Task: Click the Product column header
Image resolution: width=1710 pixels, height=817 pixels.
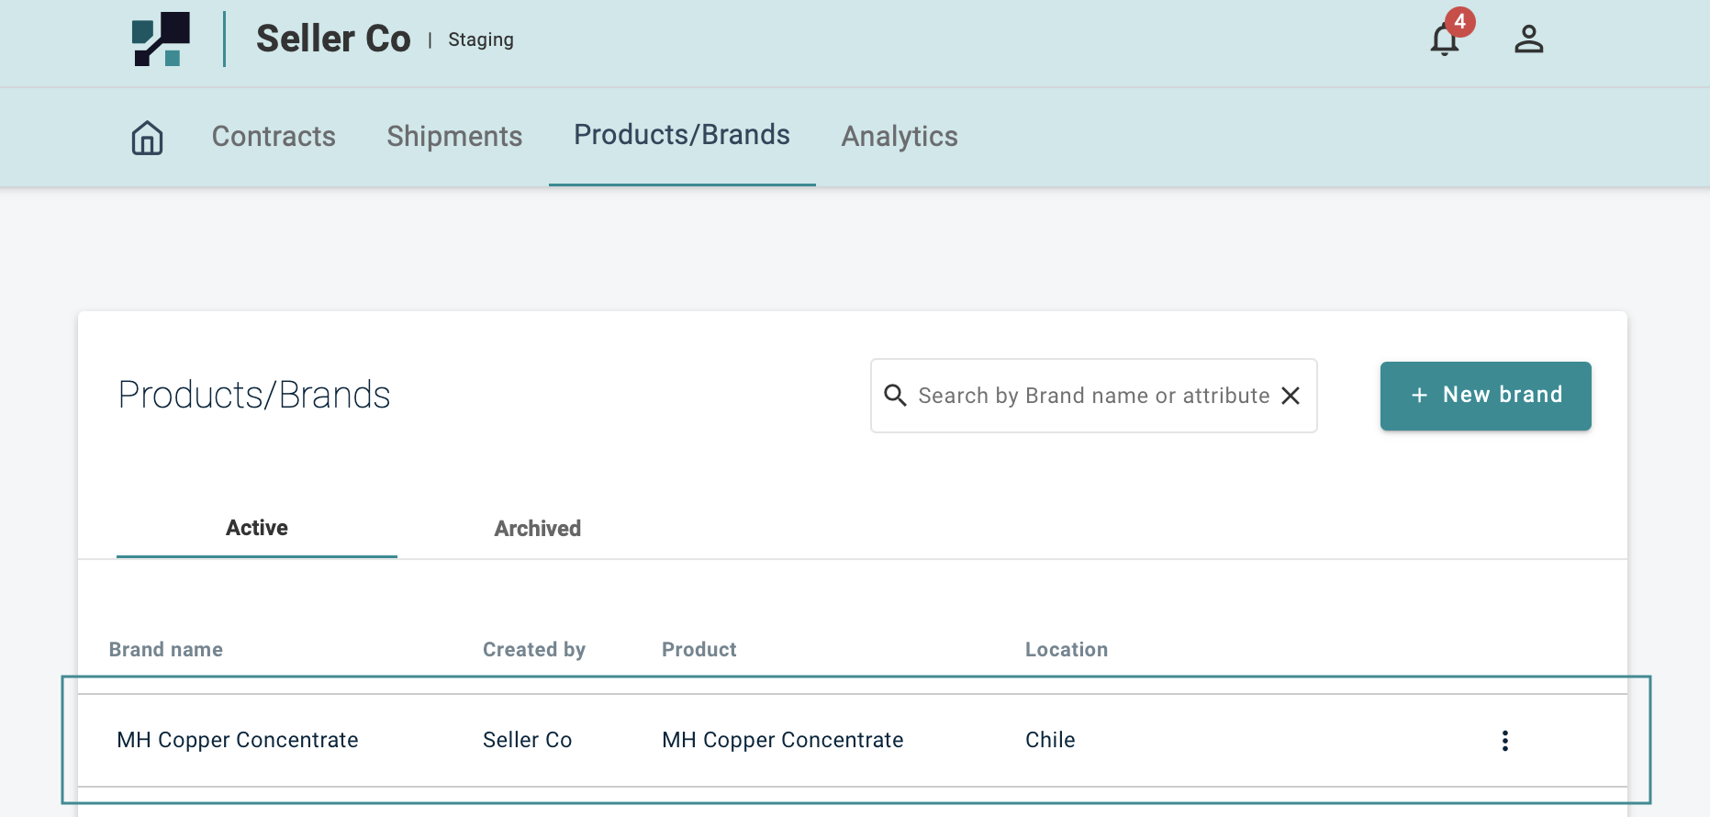Action: [699, 650]
